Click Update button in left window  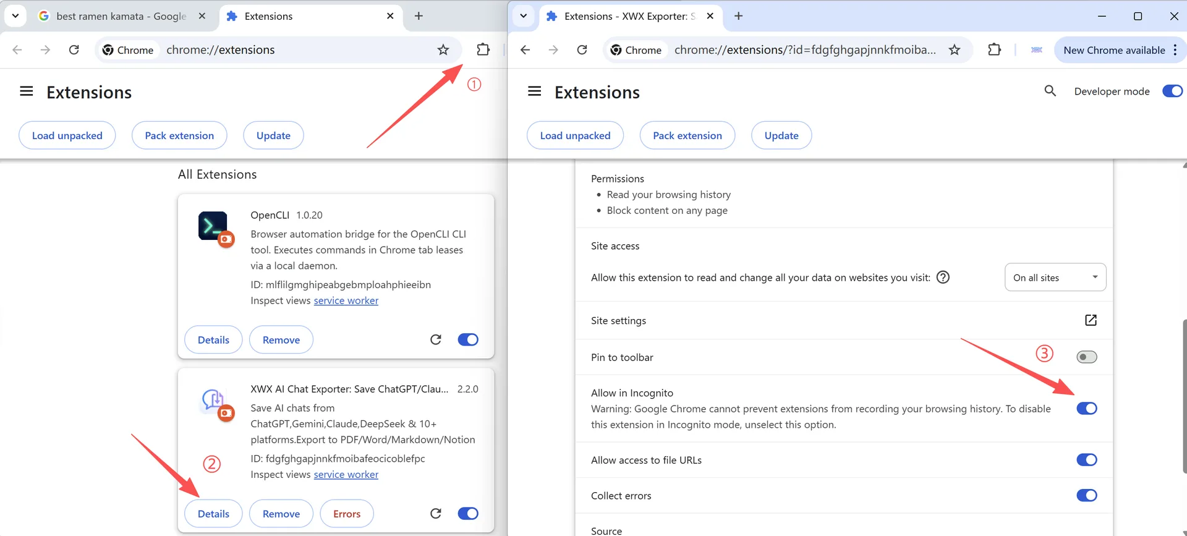[273, 135]
